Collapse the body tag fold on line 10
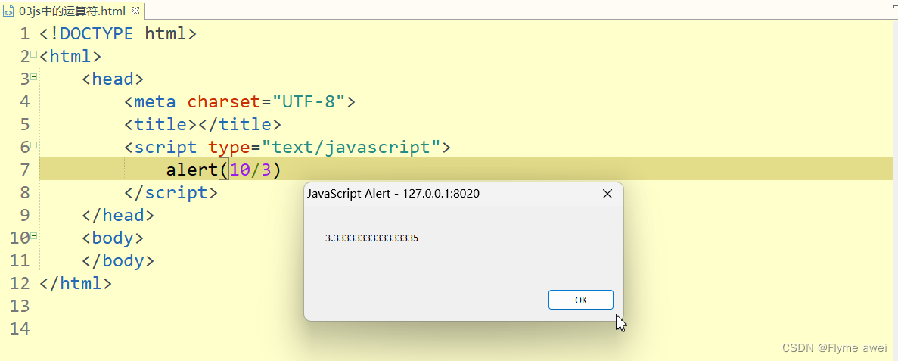This screenshot has height=361, width=898. coord(33,235)
